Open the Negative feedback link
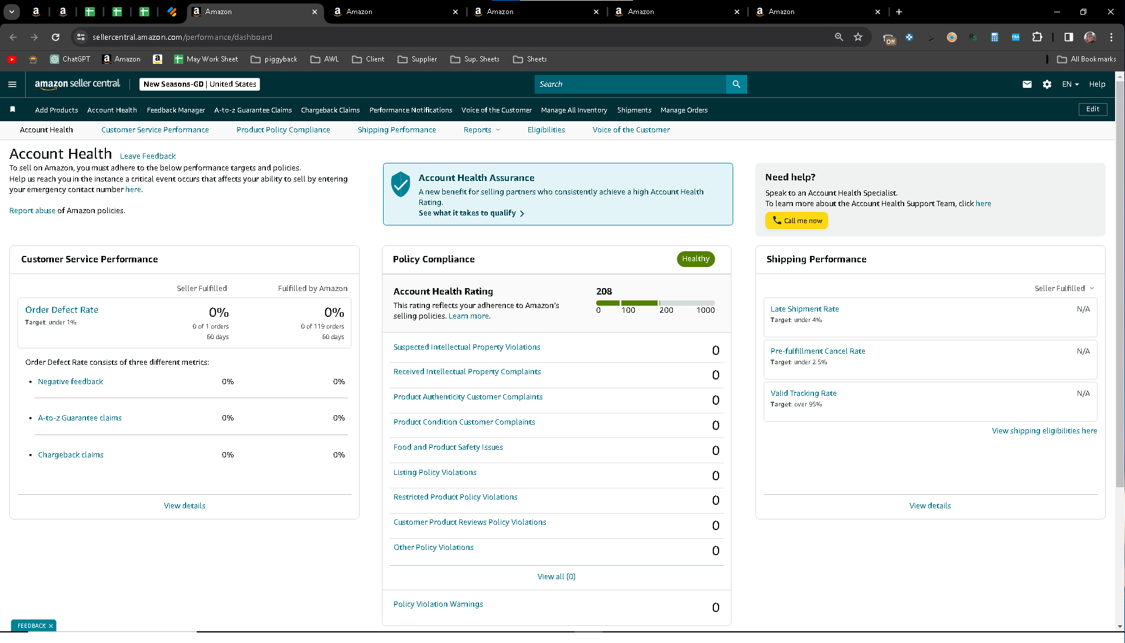The image size is (1125, 643). (x=70, y=382)
